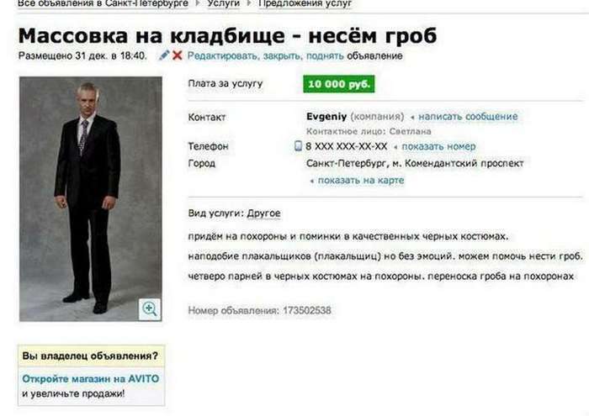Click the listing title 'Массовка на кладбище'
589x416 pixels.
tap(151, 35)
